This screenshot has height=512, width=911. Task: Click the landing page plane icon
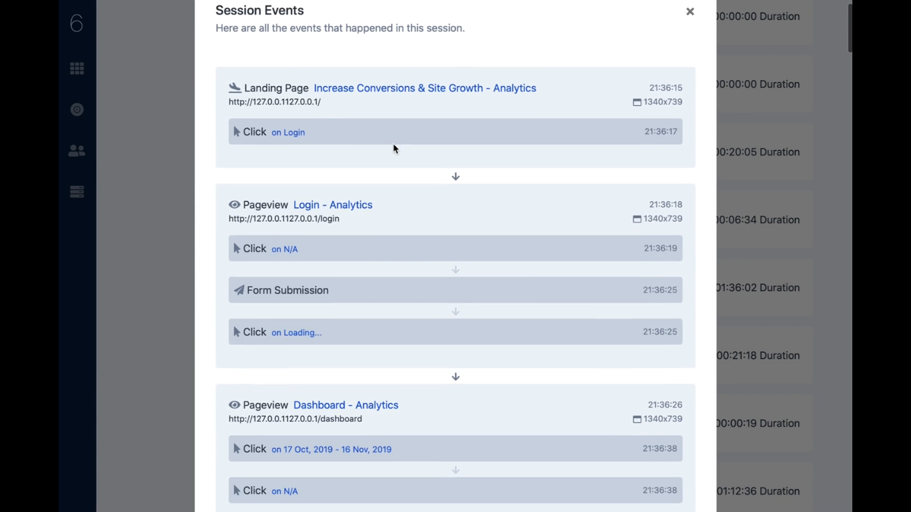tap(235, 87)
